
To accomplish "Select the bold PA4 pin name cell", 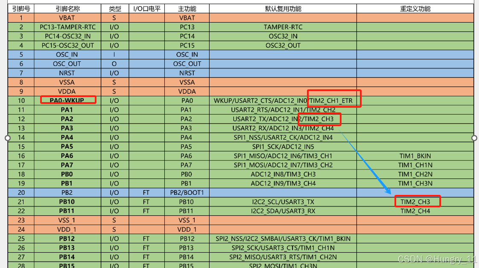I will pyautogui.click(x=67, y=137).
